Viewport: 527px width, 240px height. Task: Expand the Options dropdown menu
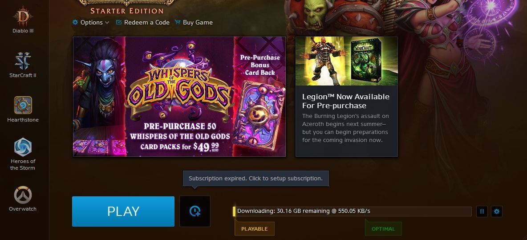point(91,22)
